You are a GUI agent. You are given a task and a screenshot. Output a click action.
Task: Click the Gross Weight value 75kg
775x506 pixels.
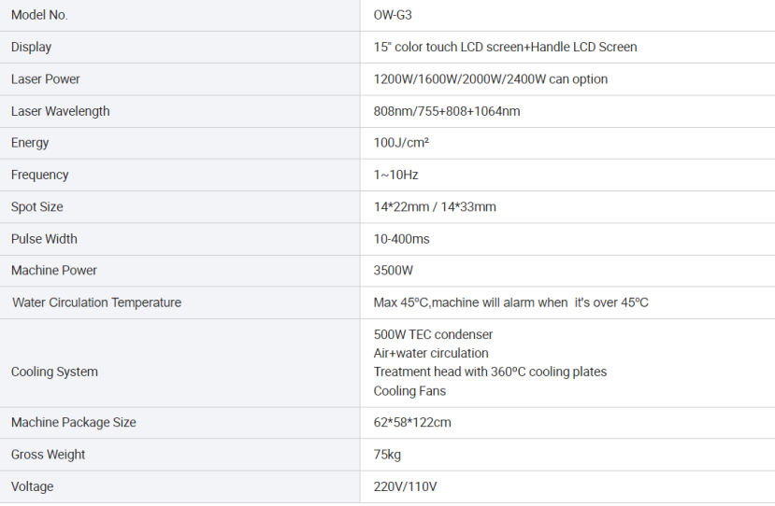(x=387, y=455)
